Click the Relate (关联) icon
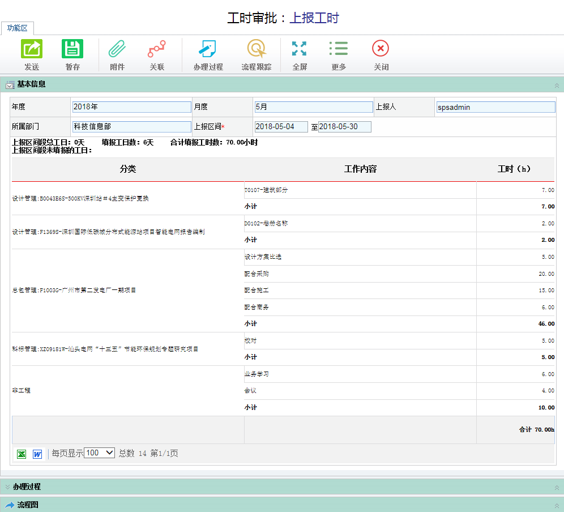Screen dimensions: 564x512 pyautogui.click(x=157, y=49)
